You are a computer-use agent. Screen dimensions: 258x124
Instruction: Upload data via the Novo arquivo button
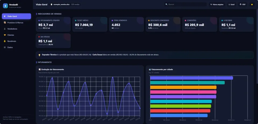coord(217,5)
